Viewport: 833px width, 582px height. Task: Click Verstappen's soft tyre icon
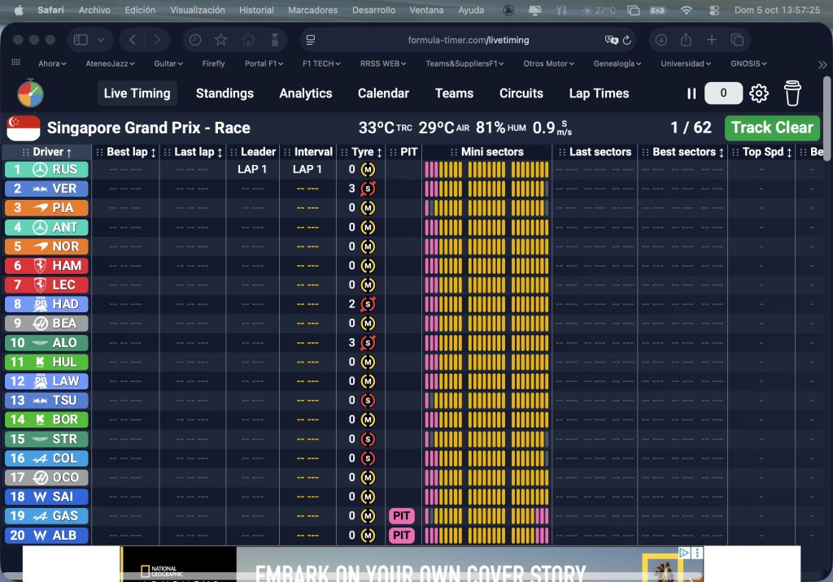pyautogui.click(x=368, y=189)
